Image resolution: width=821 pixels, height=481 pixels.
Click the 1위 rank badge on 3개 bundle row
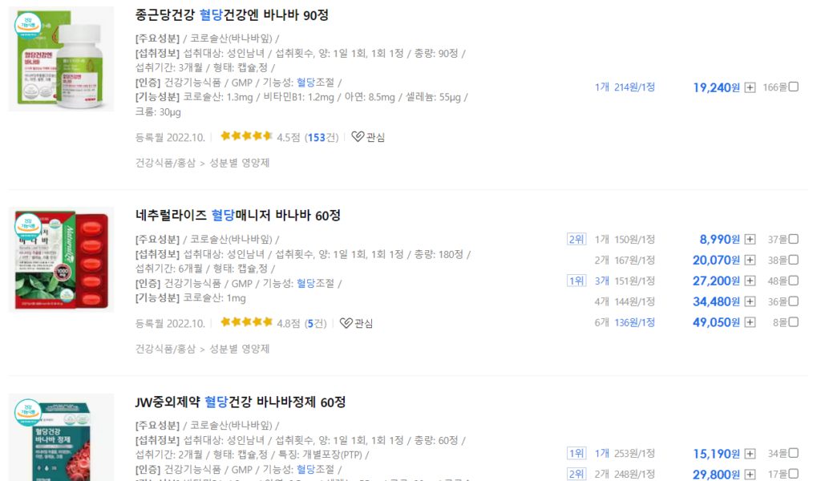[x=576, y=281]
